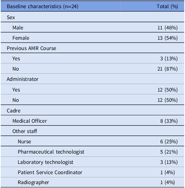Click the Medical Officer row label

point(30,121)
